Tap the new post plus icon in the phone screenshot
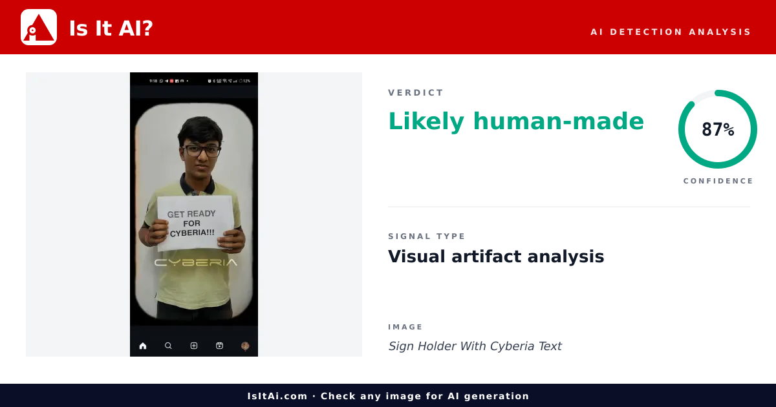Viewport: 776px width, 407px height. (194, 346)
